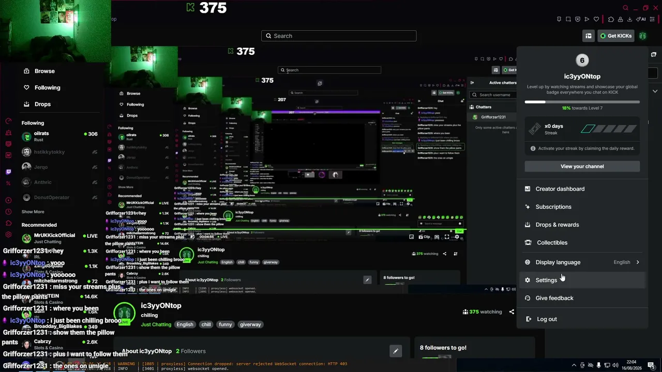
Task: Open the Kick profile avatar menu
Action: [x=642, y=36]
